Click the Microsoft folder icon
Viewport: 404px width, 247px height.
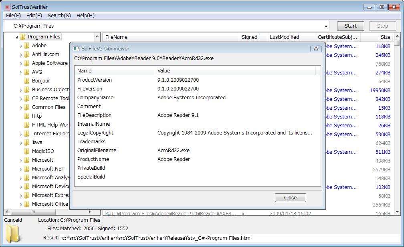27,160
